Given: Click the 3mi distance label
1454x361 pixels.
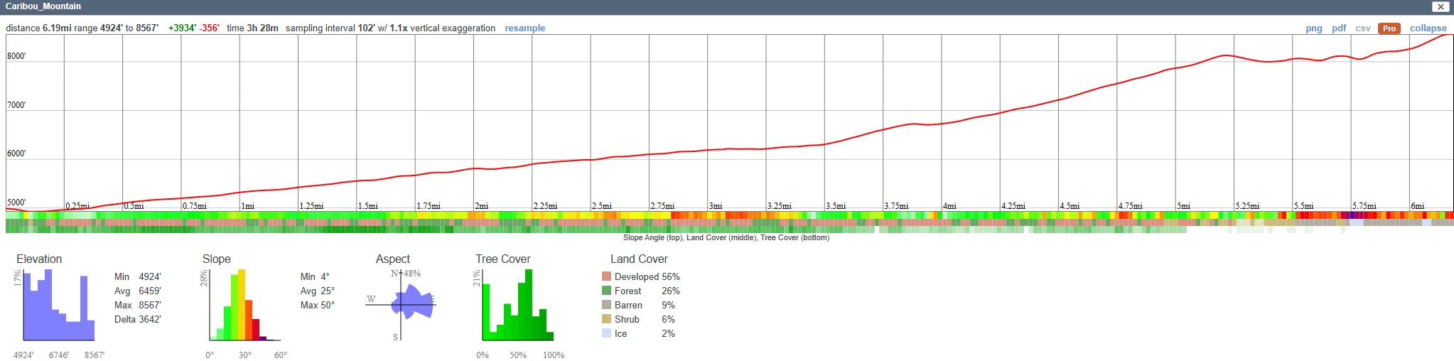Looking at the screenshot, I should [x=715, y=206].
